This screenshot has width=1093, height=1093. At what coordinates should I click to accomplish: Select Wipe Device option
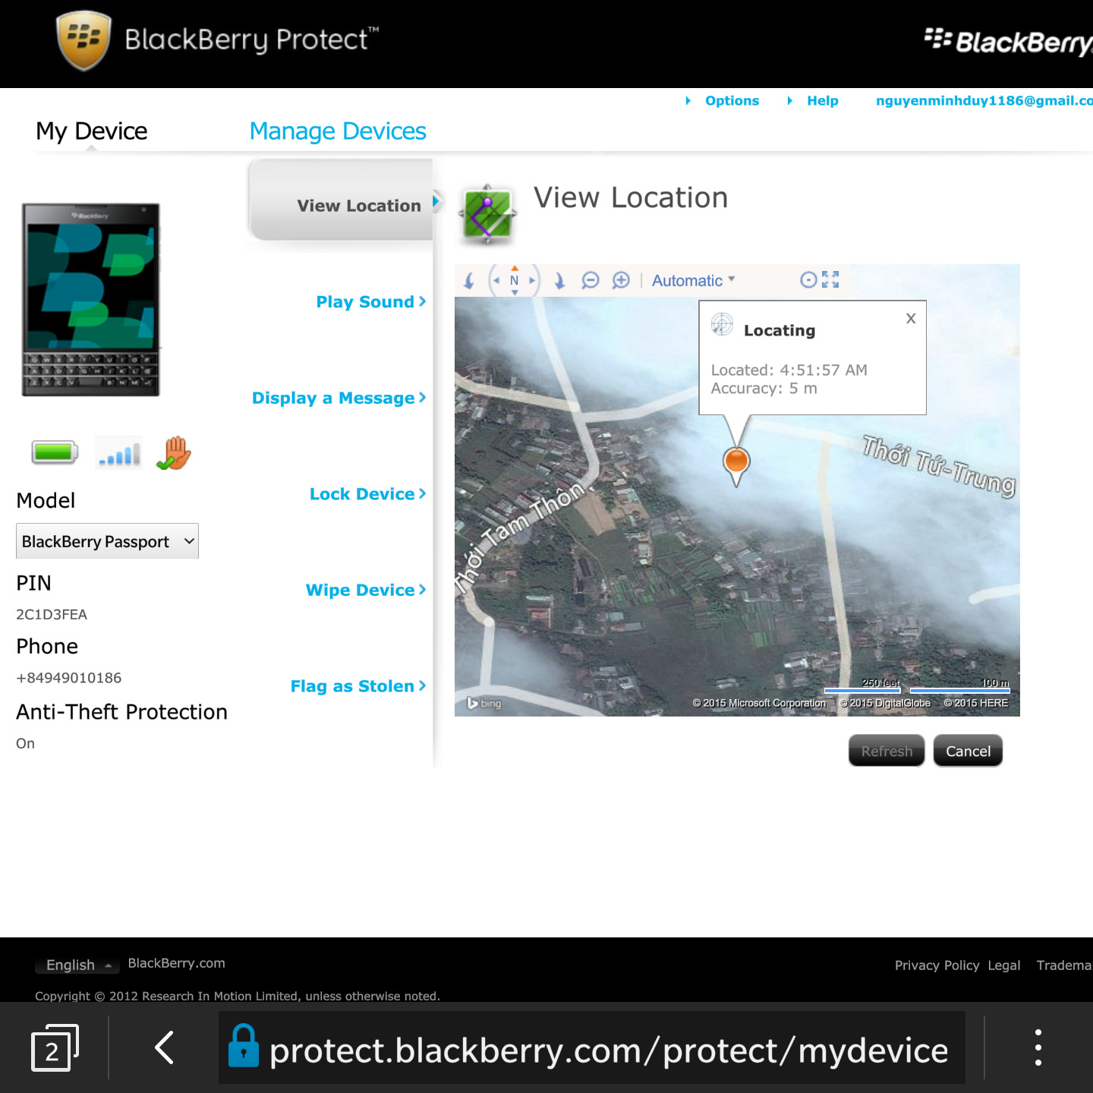point(366,590)
